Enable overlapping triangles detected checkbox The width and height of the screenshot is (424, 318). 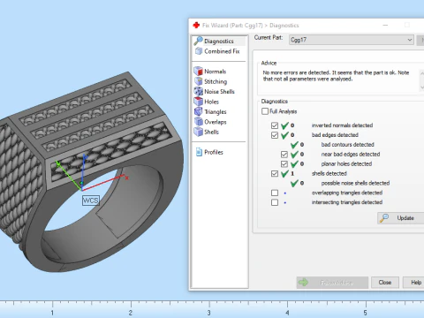[x=275, y=193]
